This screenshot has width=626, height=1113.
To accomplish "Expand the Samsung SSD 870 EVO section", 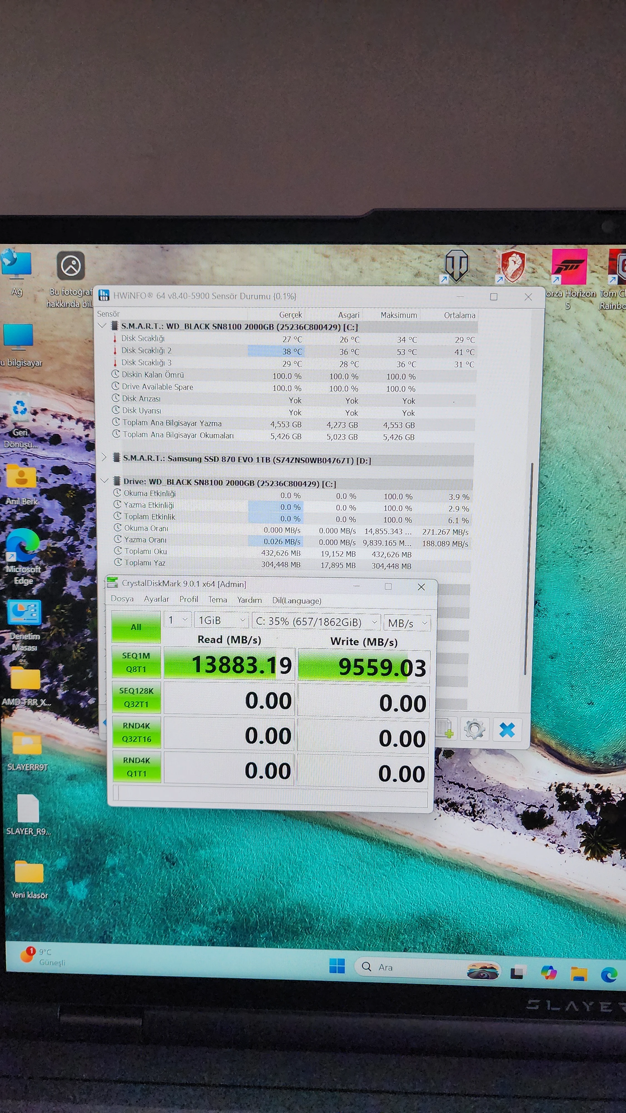I will click(x=104, y=457).
